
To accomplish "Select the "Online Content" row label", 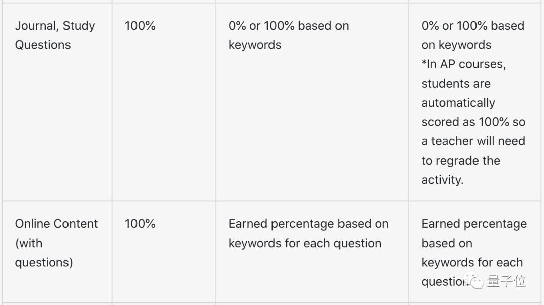I will click(x=56, y=224).
